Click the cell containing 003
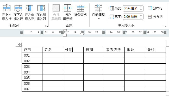Screen dimensions: 169x109 click(x=32, y=66)
